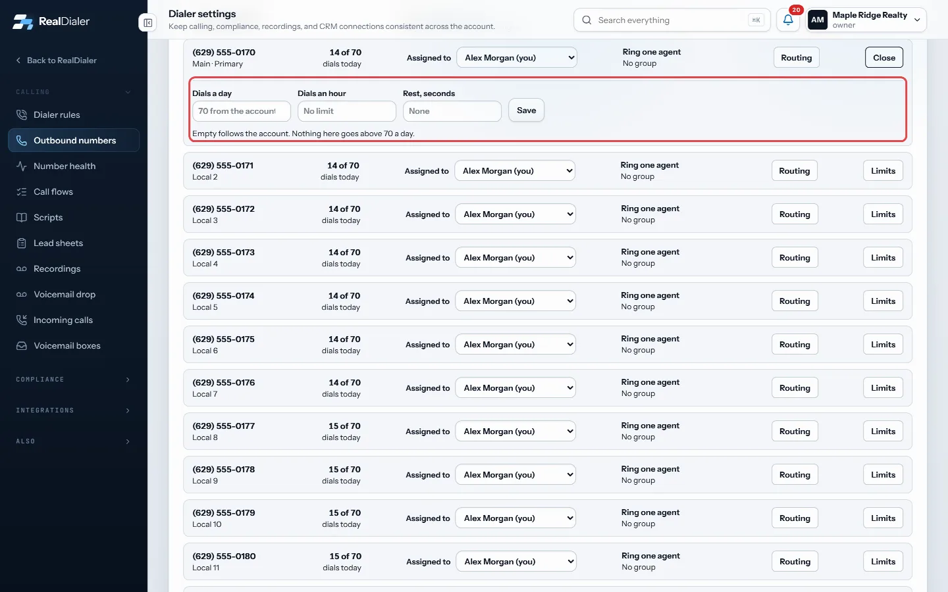
Task: Click the RealDialer logo icon
Action: click(22, 22)
